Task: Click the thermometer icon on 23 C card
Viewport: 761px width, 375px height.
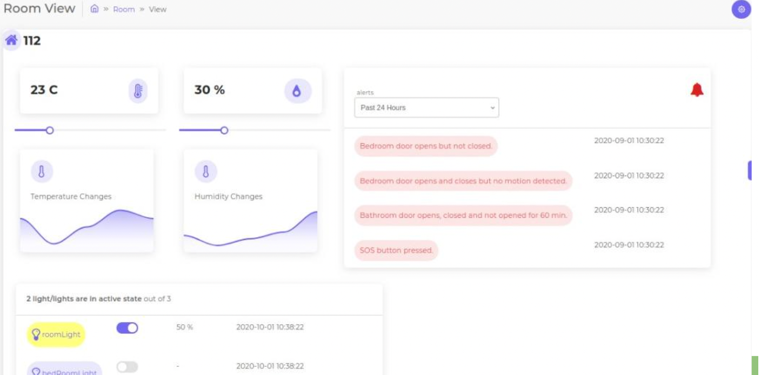Action: click(138, 91)
